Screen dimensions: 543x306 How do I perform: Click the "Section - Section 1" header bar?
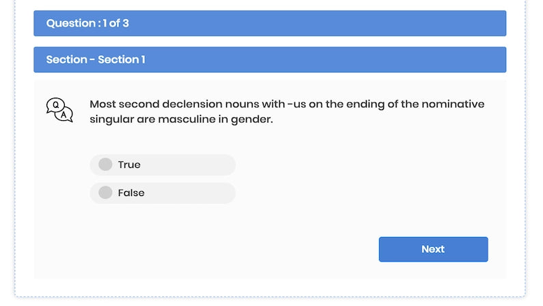point(270,59)
